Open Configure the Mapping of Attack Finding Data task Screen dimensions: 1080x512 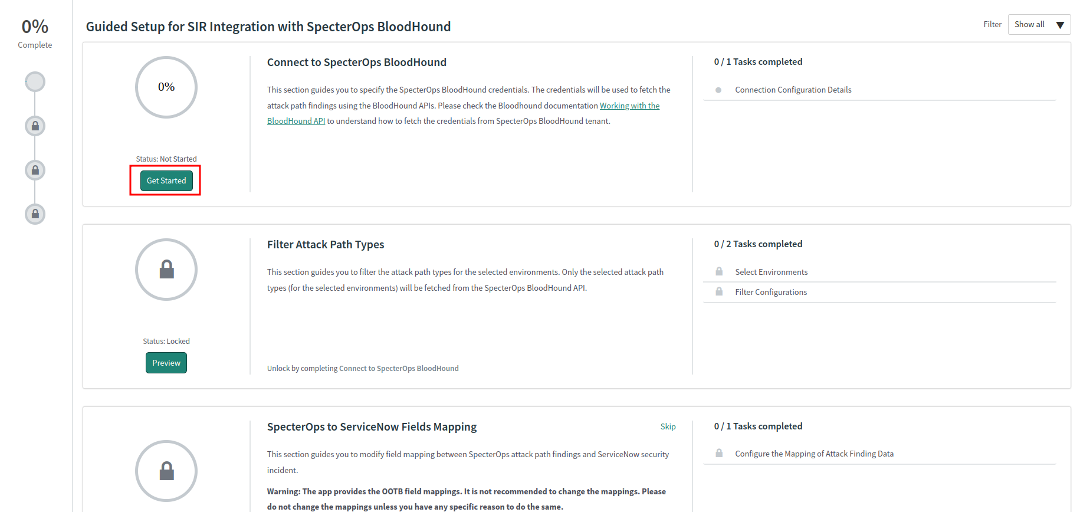pyautogui.click(x=815, y=454)
